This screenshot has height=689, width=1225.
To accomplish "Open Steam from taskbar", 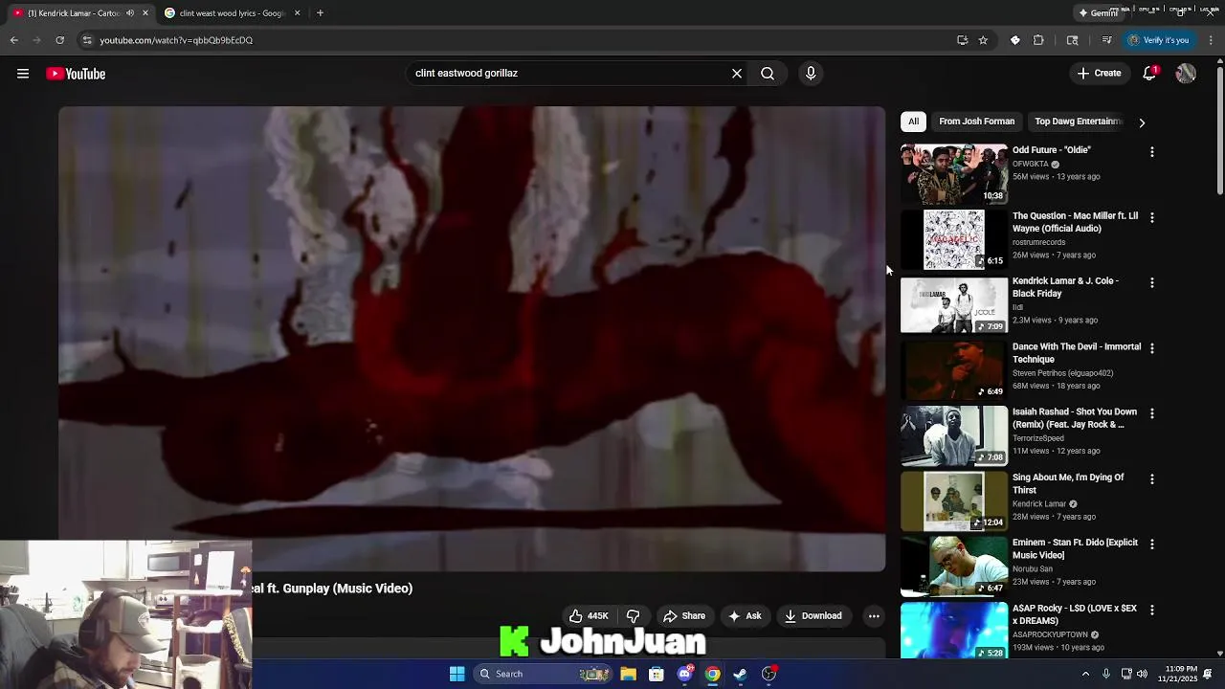I will click(740, 674).
